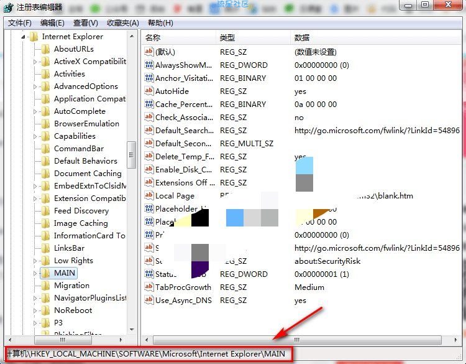Image resolution: width=466 pixels, height=364 pixels.
Task: Expand the NavigatorPluginsList key
Action: (35, 298)
